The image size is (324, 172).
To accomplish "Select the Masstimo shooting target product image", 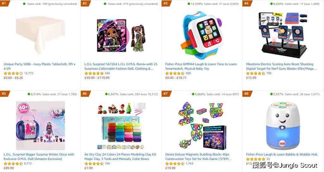I will point(283,35).
